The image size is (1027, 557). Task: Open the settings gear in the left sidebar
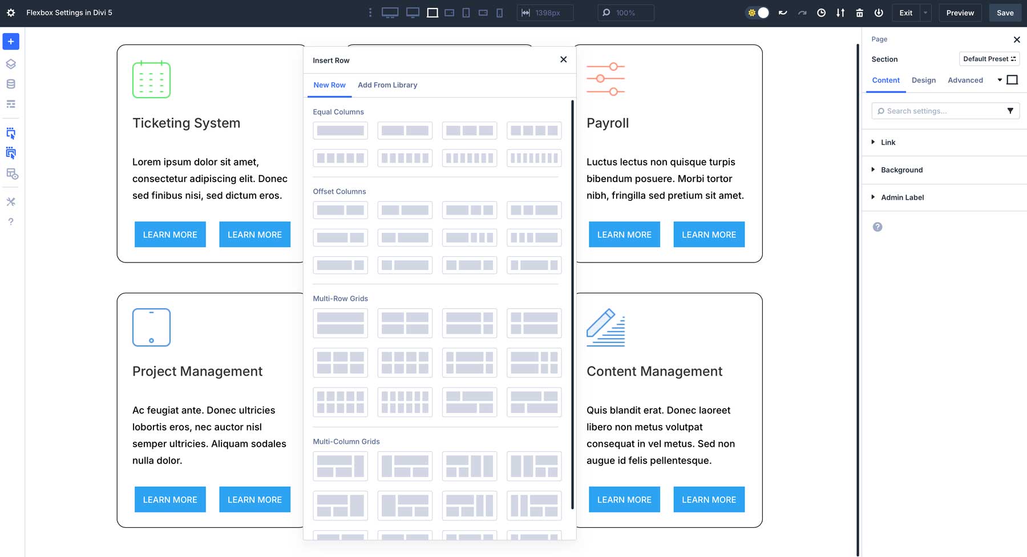pyautogui.click(x=11, y=13)
